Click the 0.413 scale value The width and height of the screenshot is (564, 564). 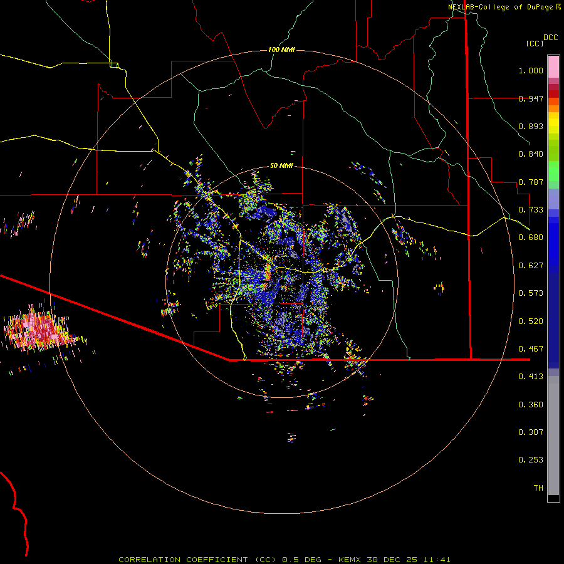(x=531, y=377)
